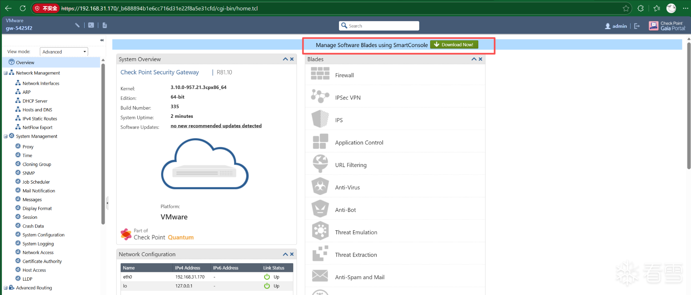Click the lo link status power icon
The width and height of the screenshot is (691, 295).
(267, 286)
